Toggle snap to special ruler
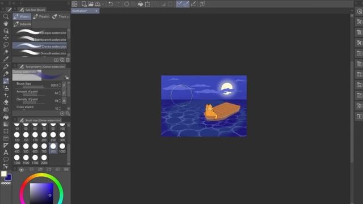363x204 pixels. tap(186, 4)
